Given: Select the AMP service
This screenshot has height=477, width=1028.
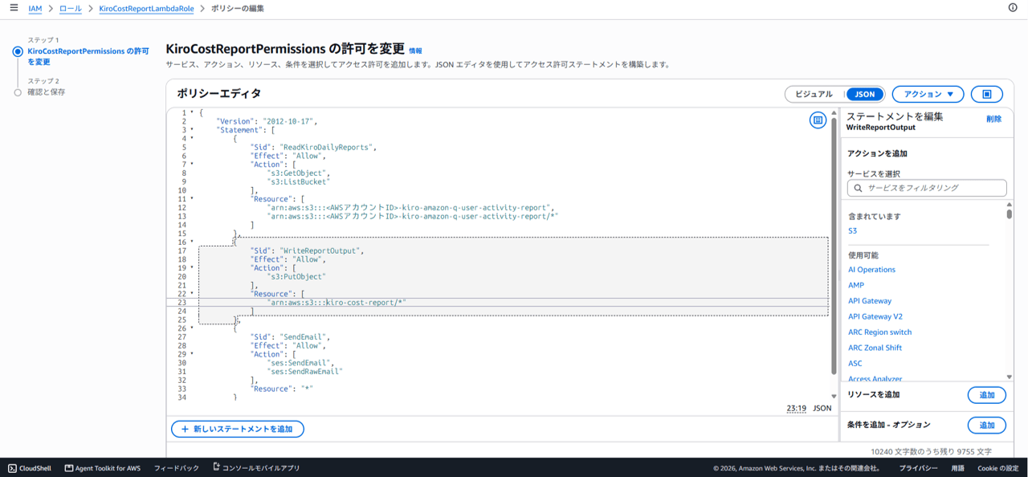Looking at the screenshot, I should pos(856,285).
